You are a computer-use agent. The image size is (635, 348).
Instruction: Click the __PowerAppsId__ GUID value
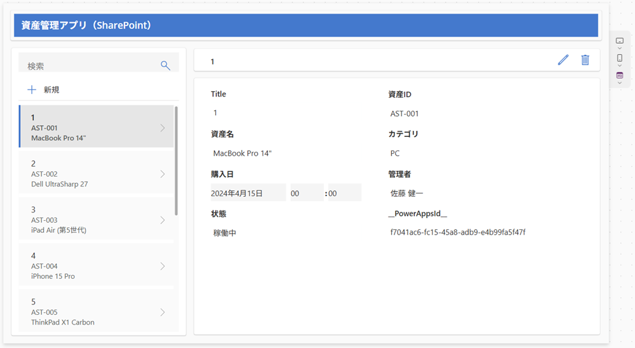click(x=458, y=232)
